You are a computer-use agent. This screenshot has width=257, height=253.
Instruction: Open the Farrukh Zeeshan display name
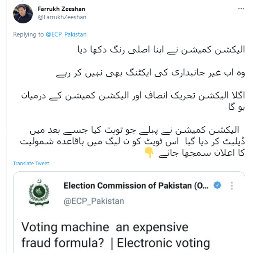tap(61, 9)
